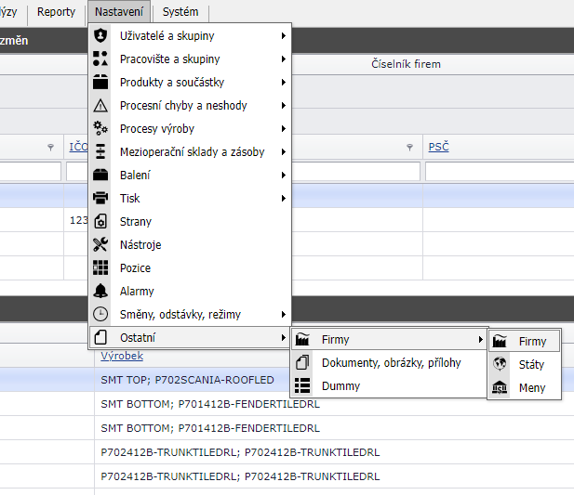This screenshot has height=495, width=574.
Task: Click the Výrobek column header link
Action: (122, 357)
